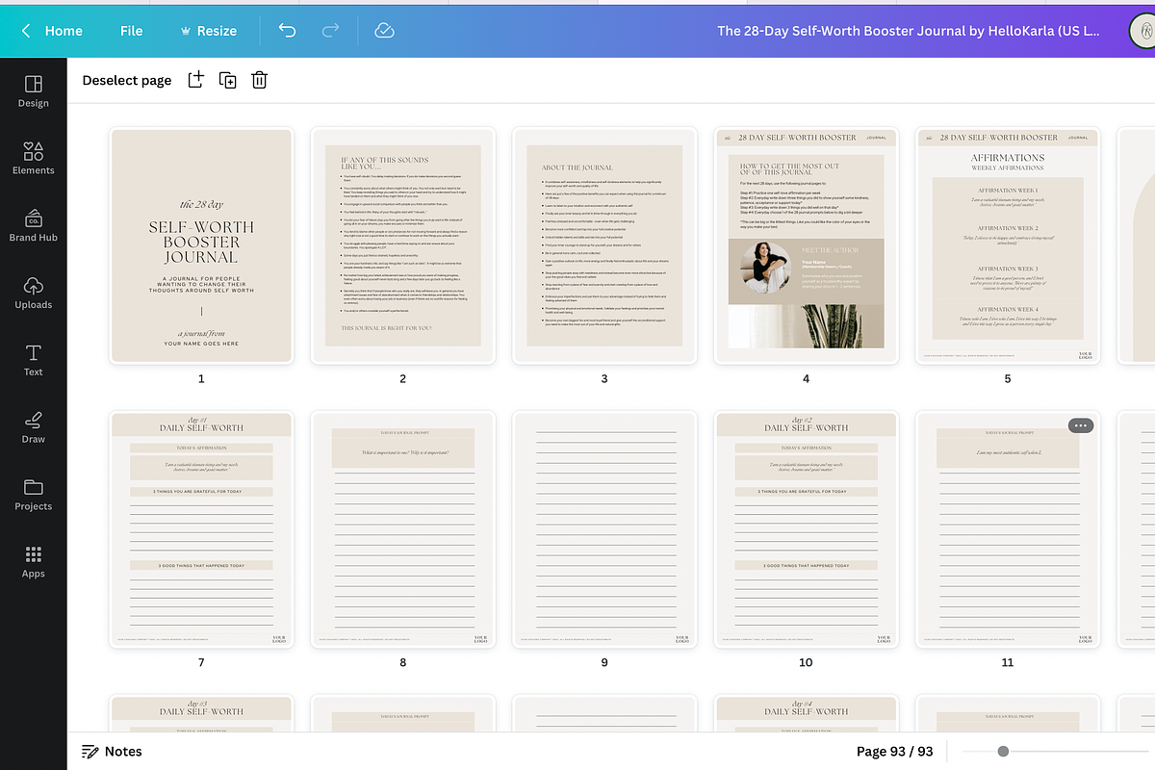
Task: Add a new page with plus icon
Action: [x=195, y=80]
